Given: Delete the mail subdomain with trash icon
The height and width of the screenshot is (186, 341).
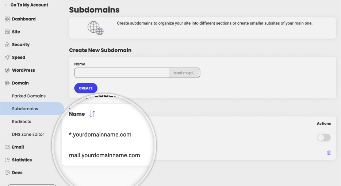Looking at the screenshot, I should click(x=329, y=153).
